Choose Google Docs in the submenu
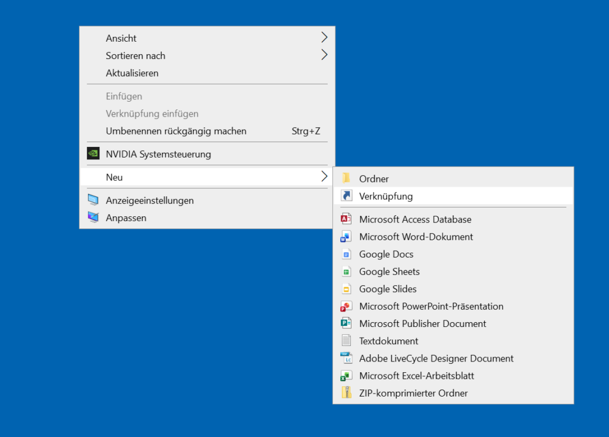 [x=386, y=254]
